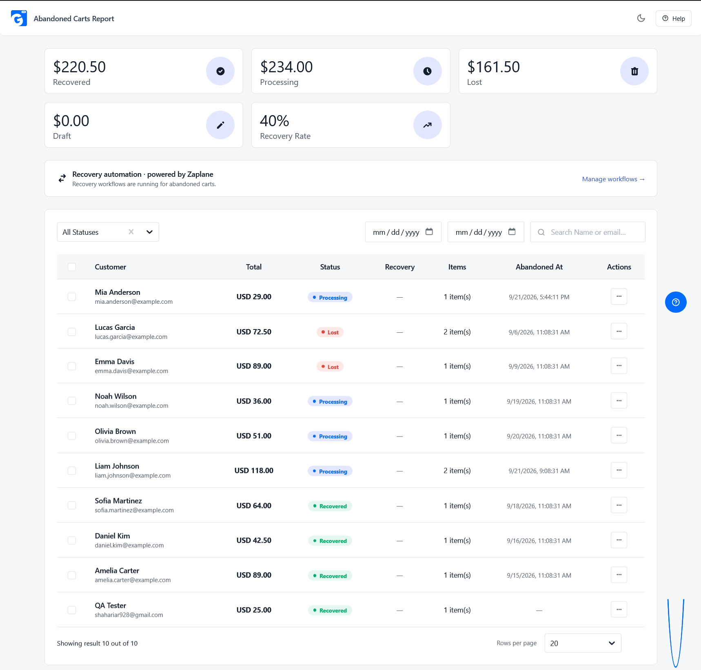701x670 pixels.
Task: Open actions menu for QA Tester
Action: (x=619, y=609)
